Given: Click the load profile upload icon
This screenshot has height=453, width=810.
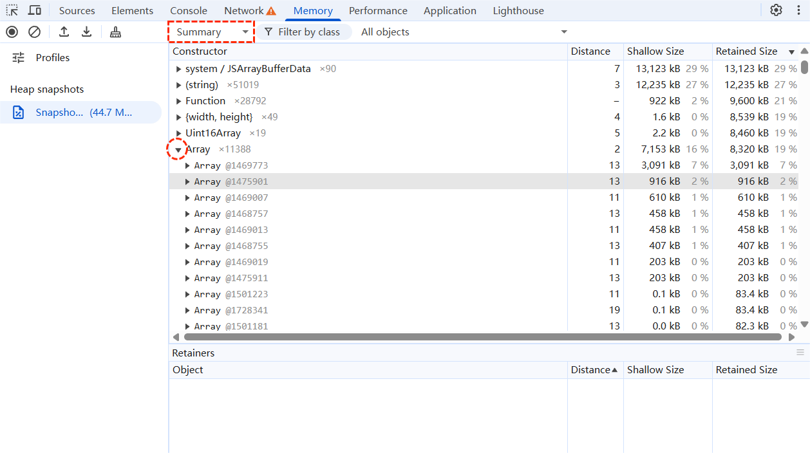Looking at the screenshot, I should (x=64, y=32).
